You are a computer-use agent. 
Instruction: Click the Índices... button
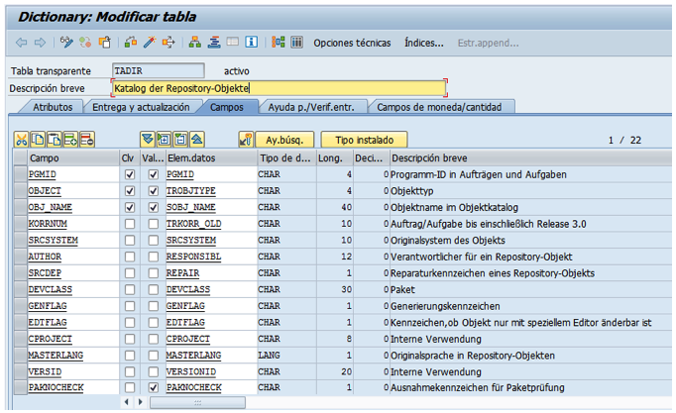click(x=424, y=43)
